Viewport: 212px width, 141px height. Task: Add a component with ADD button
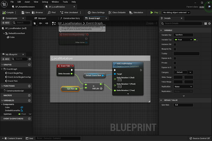tap(6, 23)
